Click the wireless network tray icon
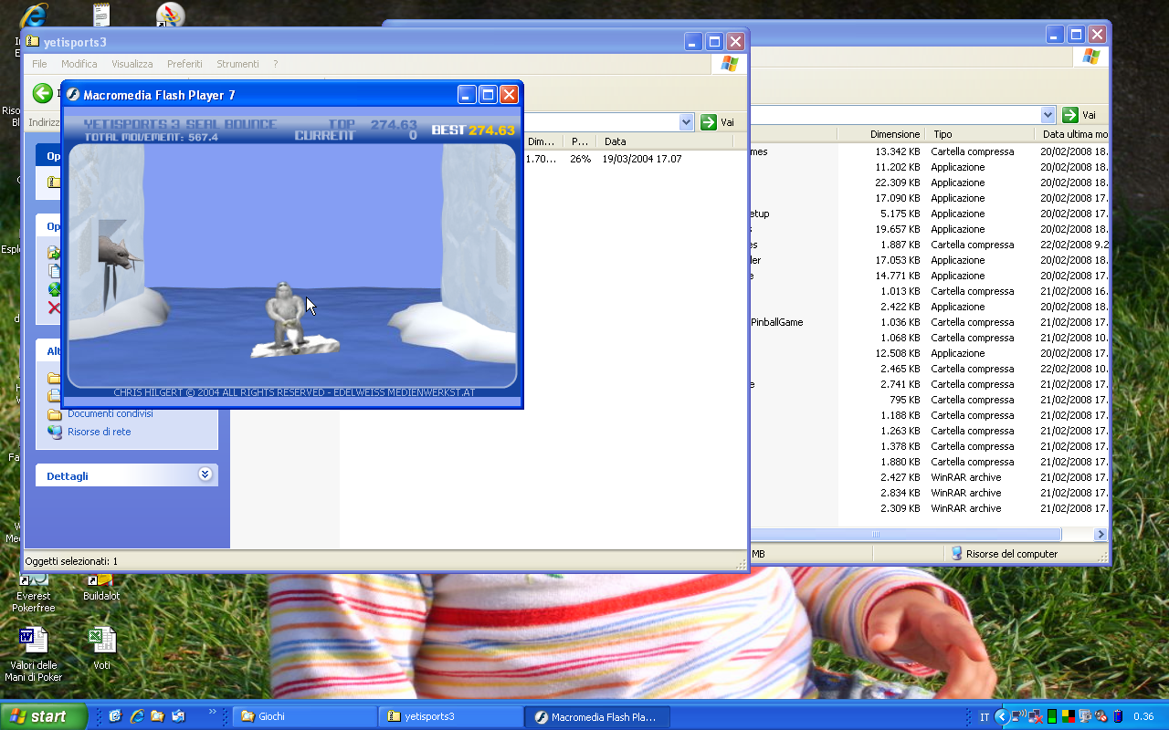 click(x=1021, y=716)
